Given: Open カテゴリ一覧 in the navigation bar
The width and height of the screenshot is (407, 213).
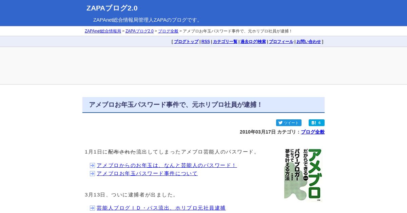Looking at the screenshot, I should 225,42.
